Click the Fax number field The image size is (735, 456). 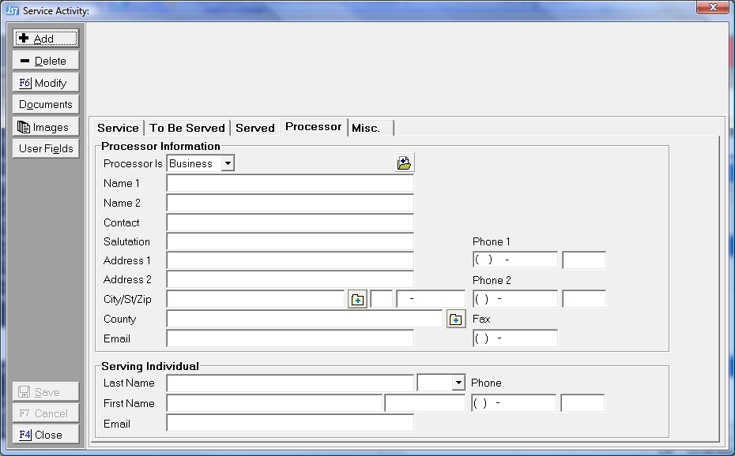(x=515, y=338)
